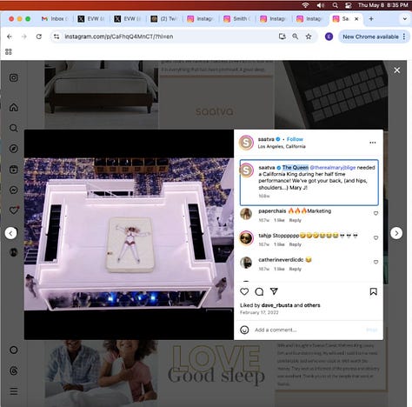The image size is (412, 407).
Task: Open Threads icon in sidebar
Action: pyautogui.click(x=14, y=370)
